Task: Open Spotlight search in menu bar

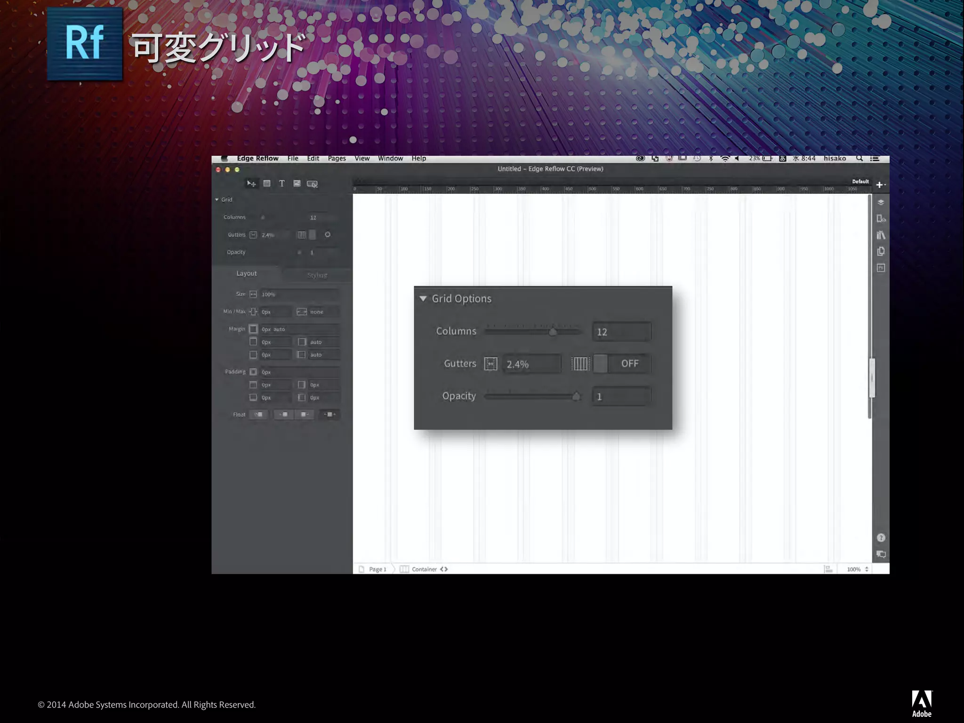Action: click(x=860, y=159)
